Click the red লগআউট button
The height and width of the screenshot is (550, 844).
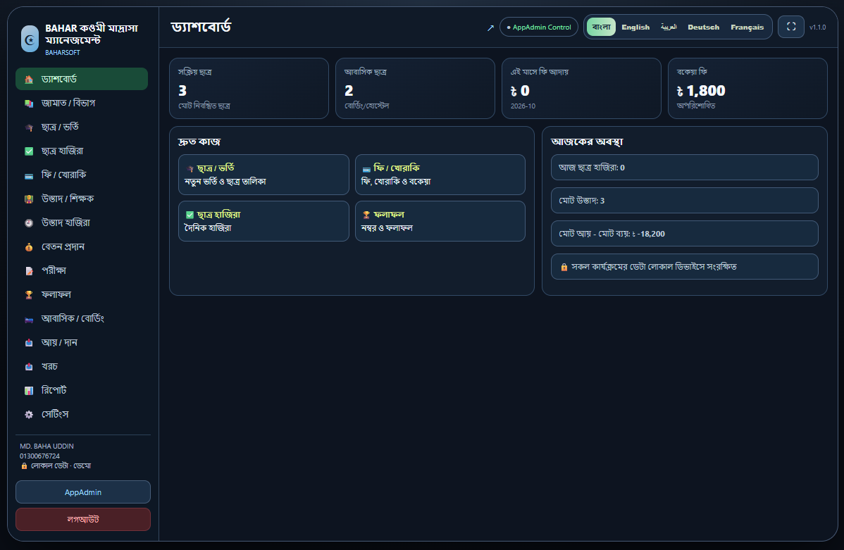pos(83,519)
